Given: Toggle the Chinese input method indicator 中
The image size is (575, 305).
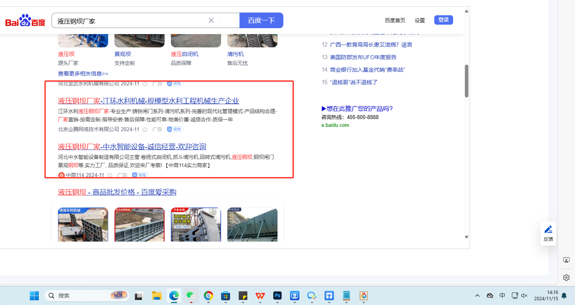Looking at the screenshot, I should coord(502,296).
